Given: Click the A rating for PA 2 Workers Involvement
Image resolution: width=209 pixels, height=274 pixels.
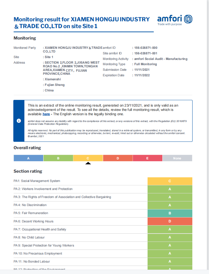Looking at the screenshot, I should click(170, 189).
